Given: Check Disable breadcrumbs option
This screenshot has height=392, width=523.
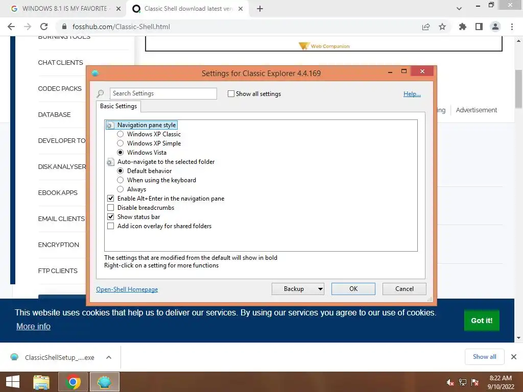Looking at the screenshot, I should tap(111, 208).
